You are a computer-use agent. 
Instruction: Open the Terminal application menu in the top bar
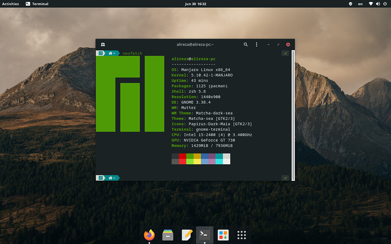37,4
